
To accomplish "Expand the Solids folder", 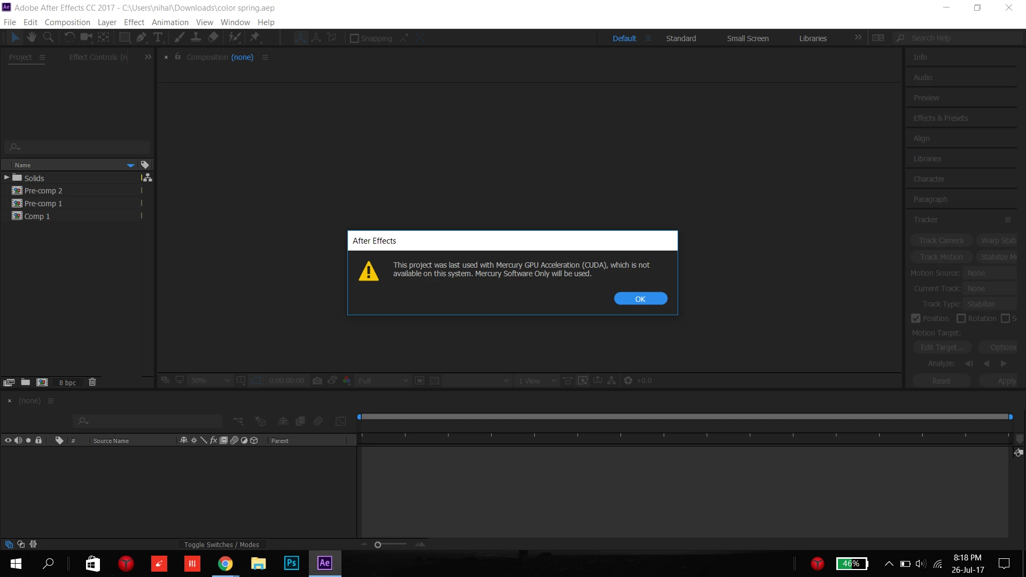I will 6,177.
